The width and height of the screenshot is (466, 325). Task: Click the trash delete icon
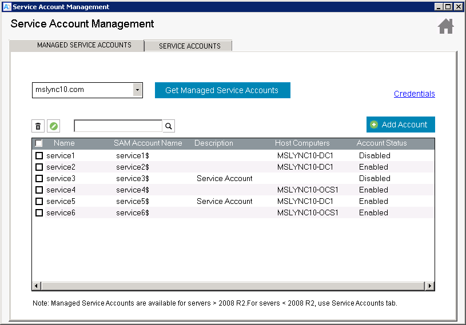[x=38, y=126]
